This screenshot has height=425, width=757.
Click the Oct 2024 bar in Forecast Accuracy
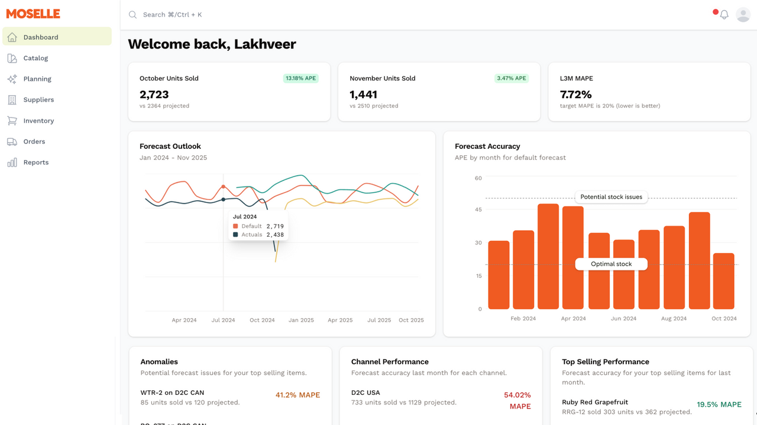[x=724, y=281]
